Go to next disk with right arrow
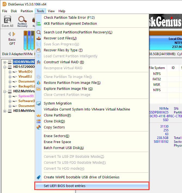 14,34
